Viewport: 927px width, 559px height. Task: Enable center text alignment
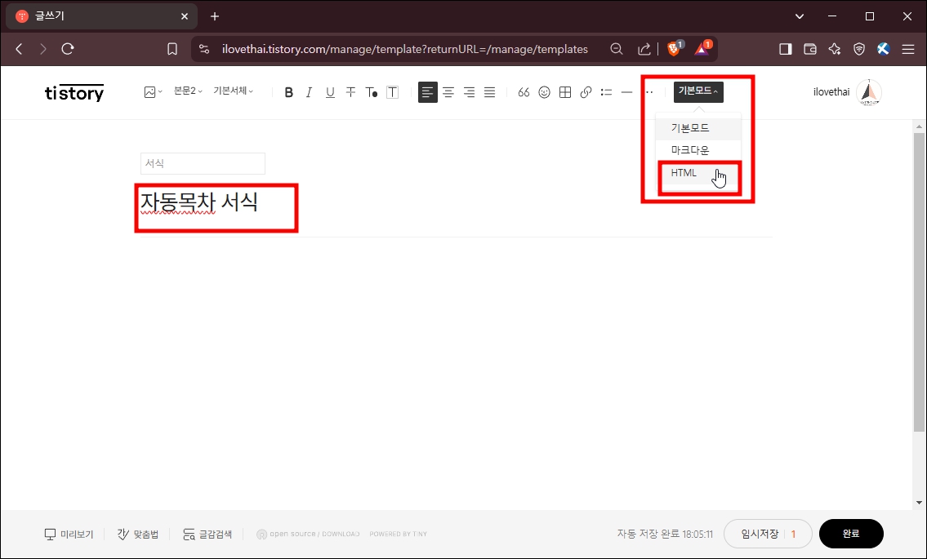click(448, 92)
